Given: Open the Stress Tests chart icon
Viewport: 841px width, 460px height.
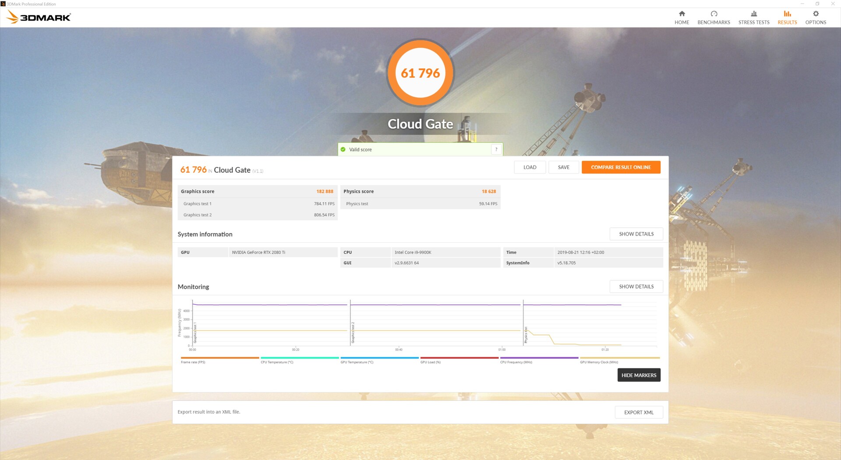Looking at the screenshot, I should click(753, 14).
